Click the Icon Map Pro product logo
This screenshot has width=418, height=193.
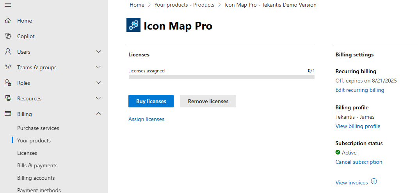(x=133, y=25)
